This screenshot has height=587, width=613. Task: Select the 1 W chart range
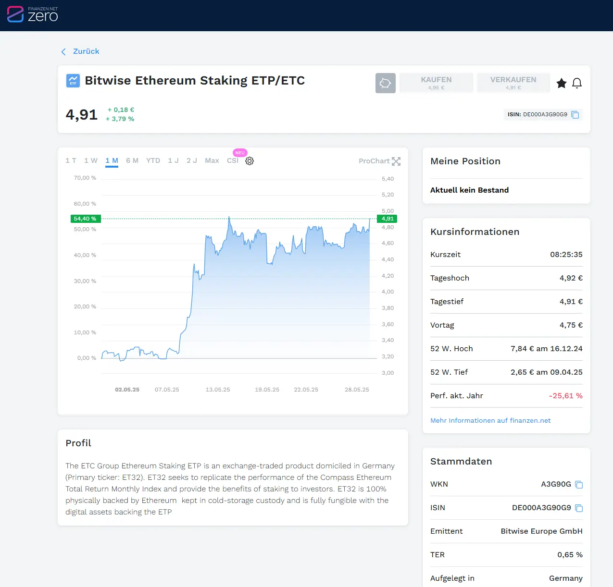pos(91,160)
